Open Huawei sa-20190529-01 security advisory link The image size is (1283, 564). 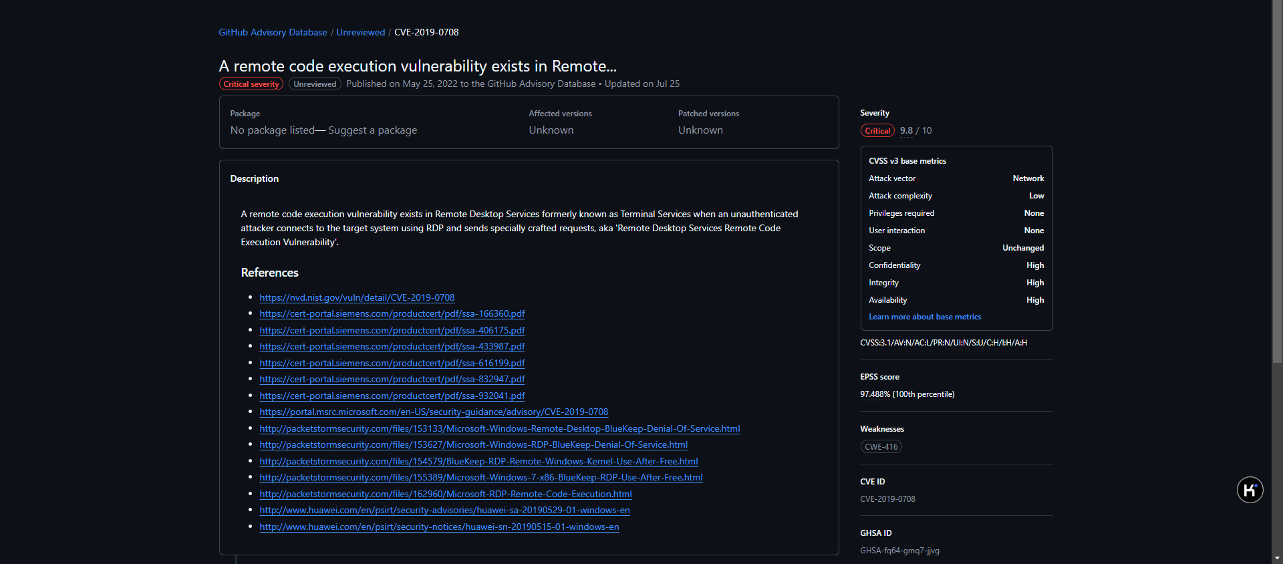pos(444,510)
